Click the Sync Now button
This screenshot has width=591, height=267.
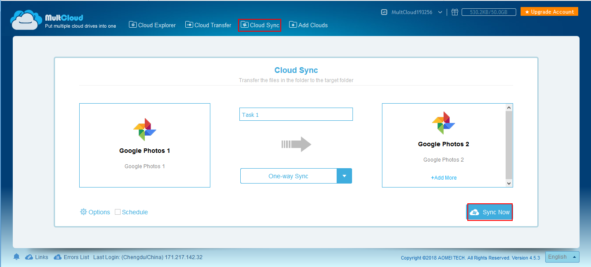[490, 212]
